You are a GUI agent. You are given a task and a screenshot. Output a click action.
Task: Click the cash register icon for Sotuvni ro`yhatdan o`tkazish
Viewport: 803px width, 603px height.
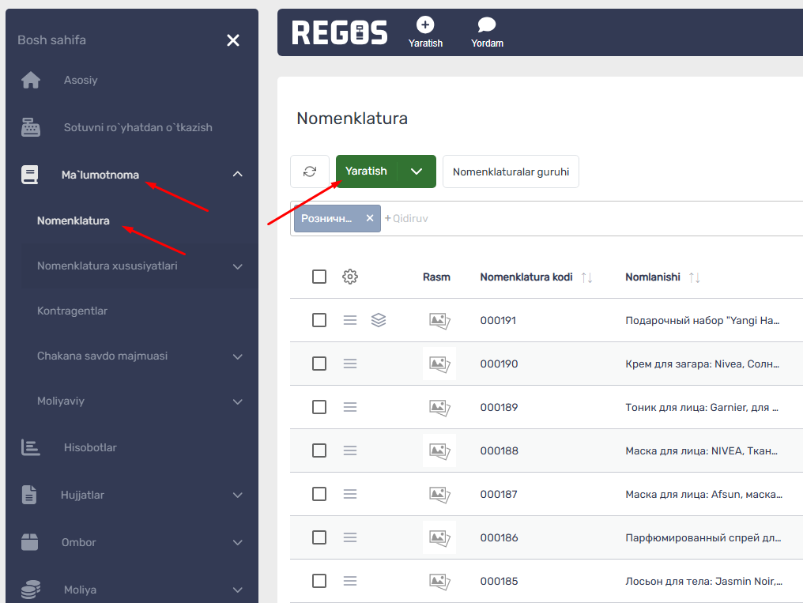(31, 127)
